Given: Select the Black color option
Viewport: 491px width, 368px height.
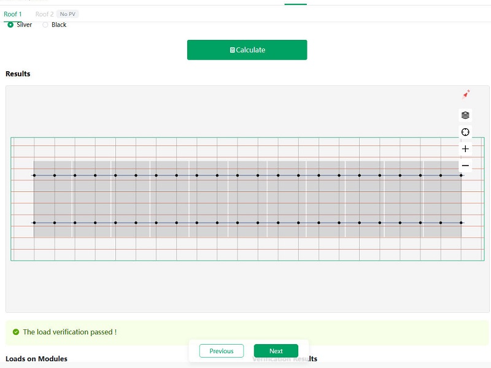Looking at the screenshot, I should 55,25.
